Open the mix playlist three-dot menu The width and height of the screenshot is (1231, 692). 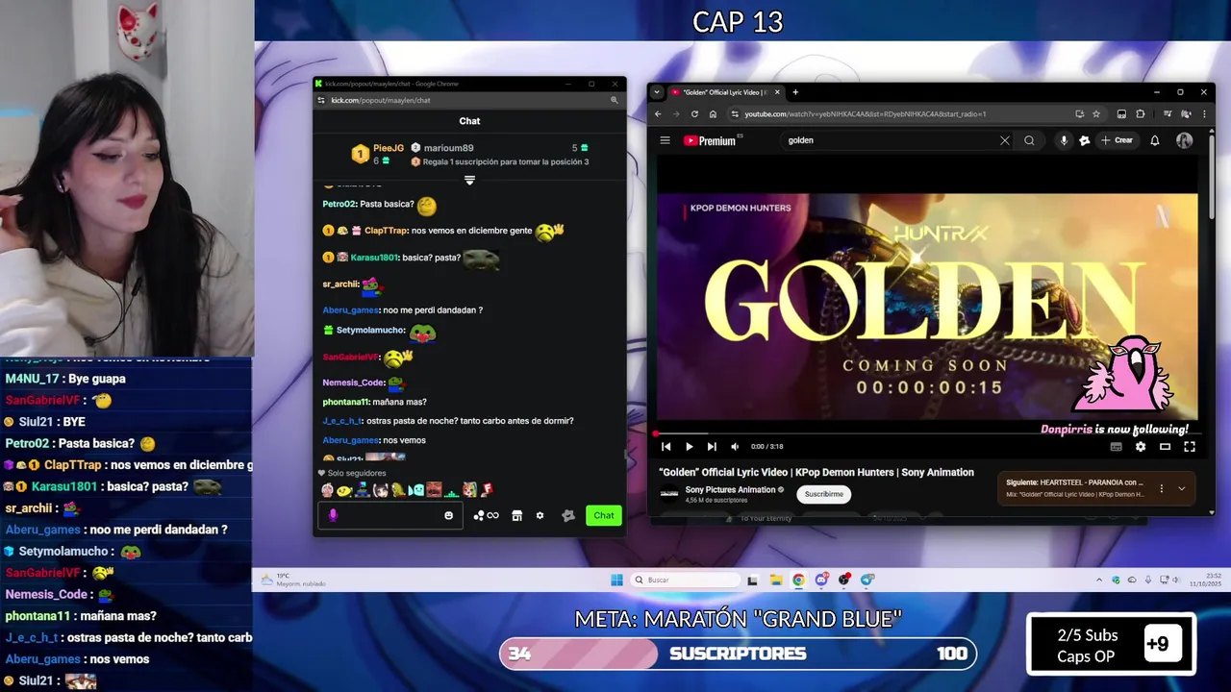click(1161, 488)
